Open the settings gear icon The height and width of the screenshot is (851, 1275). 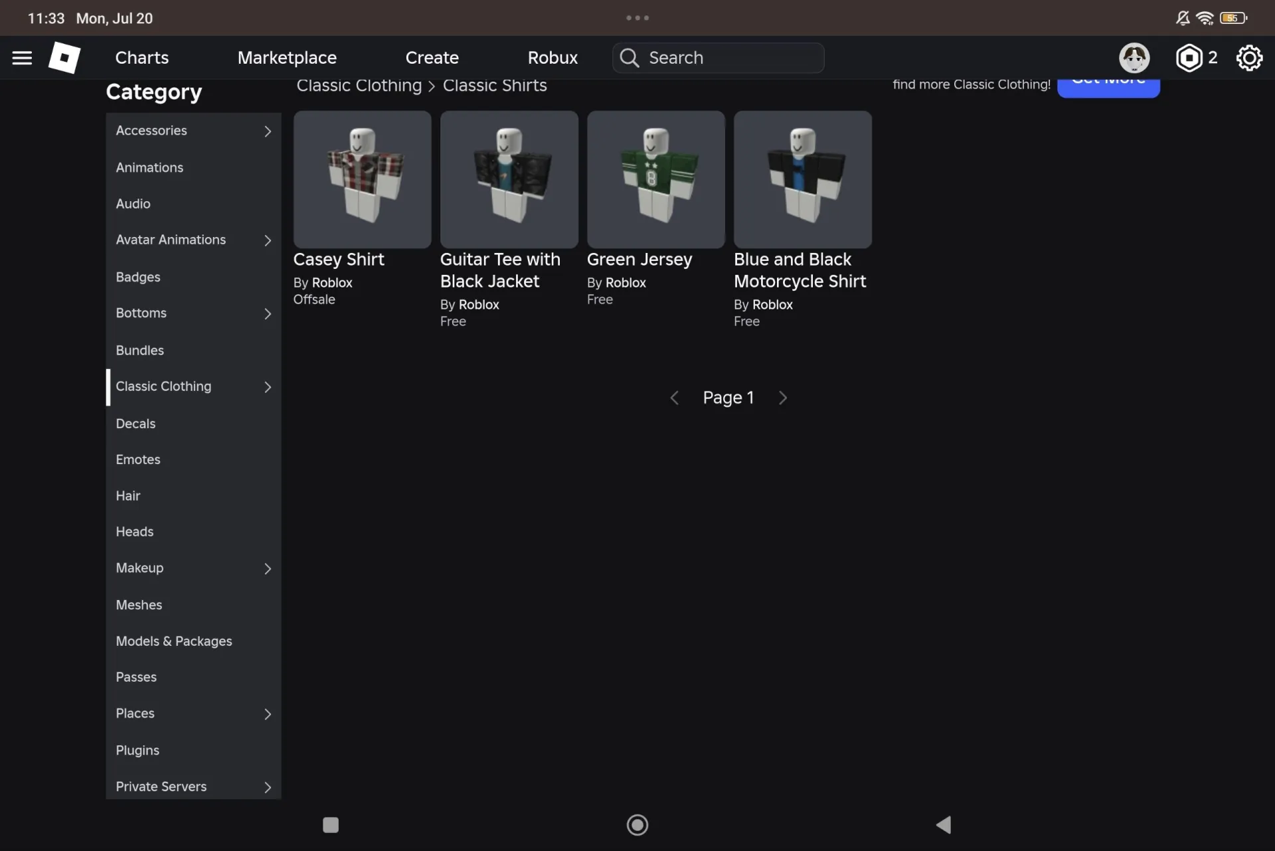point(1249,58)
